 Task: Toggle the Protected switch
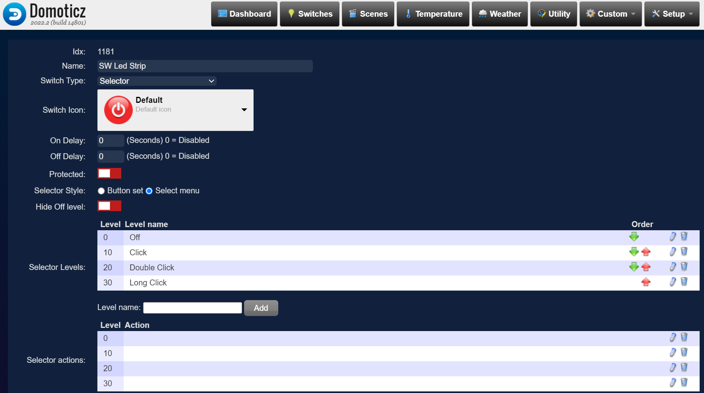pos(109,173)
